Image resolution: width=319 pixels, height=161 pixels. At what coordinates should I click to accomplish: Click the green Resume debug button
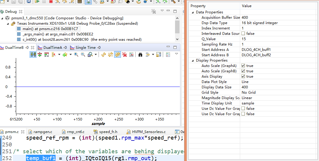click(37, 1)
